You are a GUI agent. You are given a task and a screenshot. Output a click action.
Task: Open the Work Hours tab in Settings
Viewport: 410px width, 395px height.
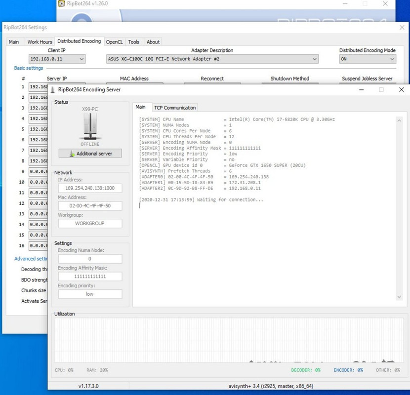tap(40, 42)
